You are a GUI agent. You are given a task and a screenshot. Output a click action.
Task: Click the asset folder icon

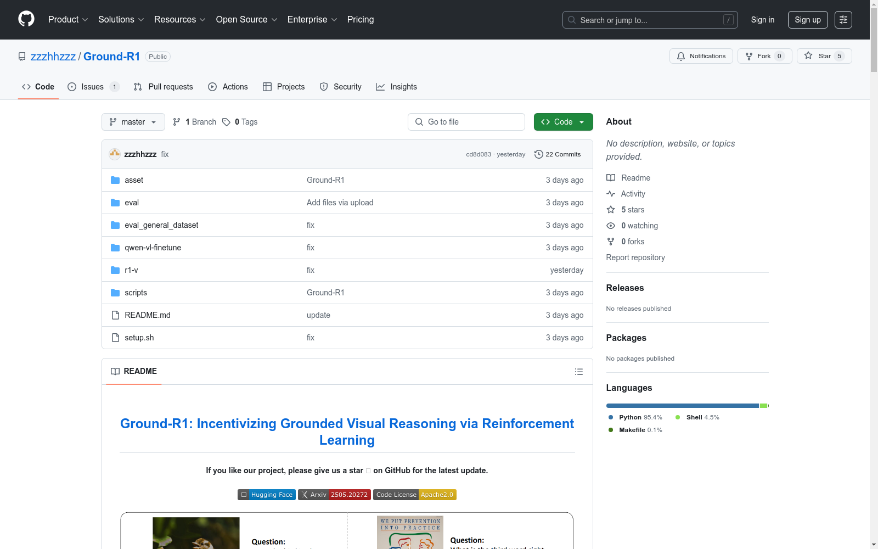click(115, 180)
